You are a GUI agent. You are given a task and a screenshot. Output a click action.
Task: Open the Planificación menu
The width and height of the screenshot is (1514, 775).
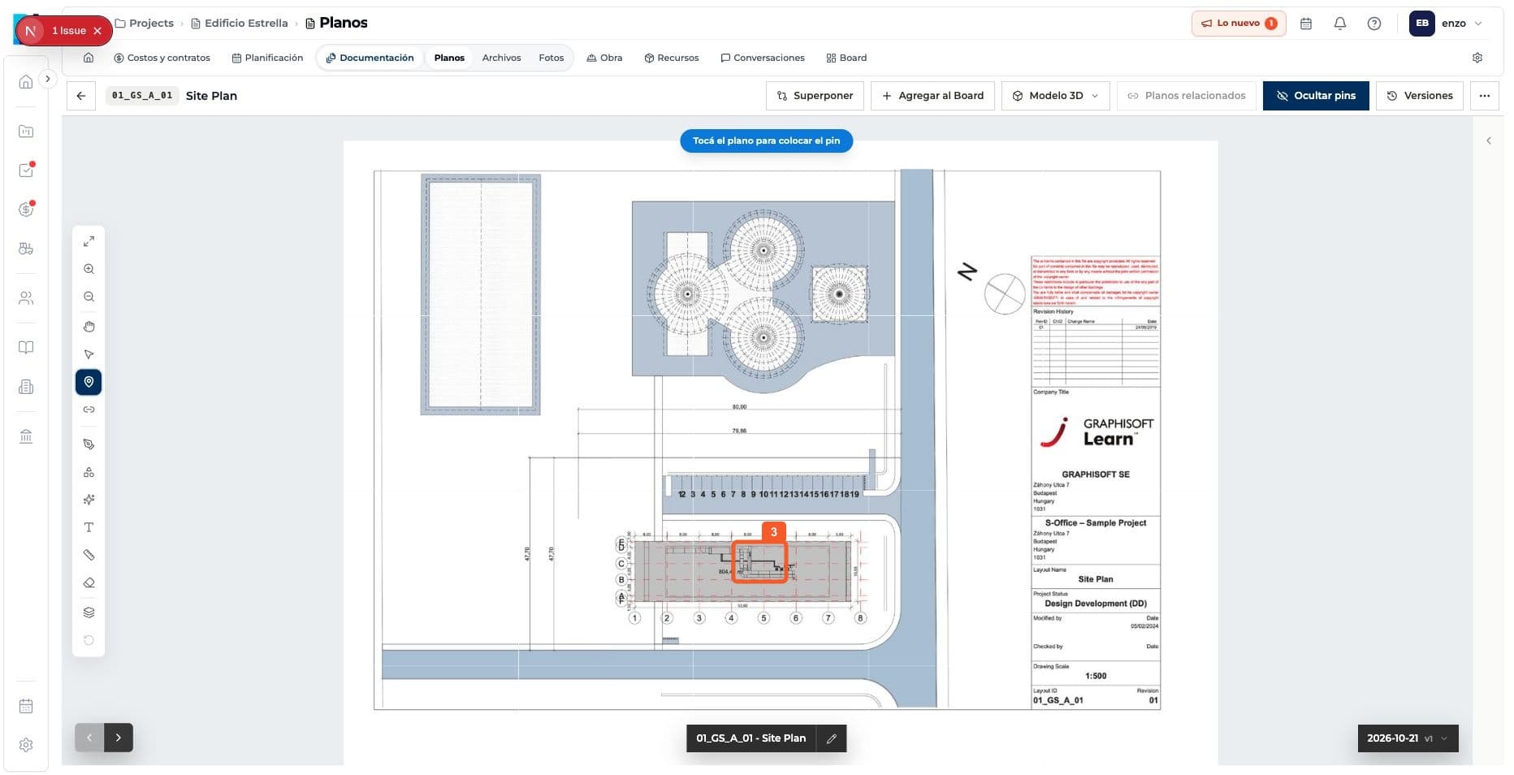click(x=267, y=58)
